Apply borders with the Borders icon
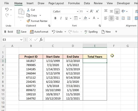 click(76, 18)
